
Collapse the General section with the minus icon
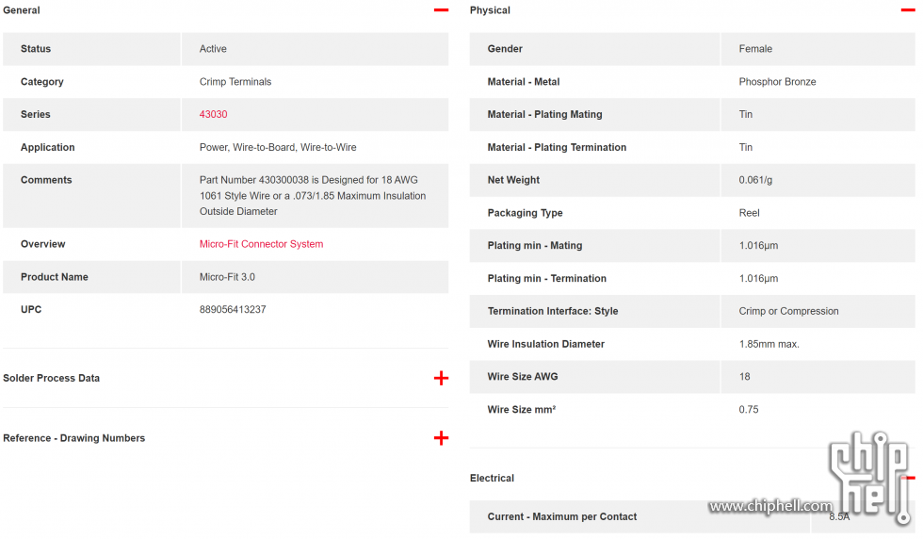(x=441, y=10)
